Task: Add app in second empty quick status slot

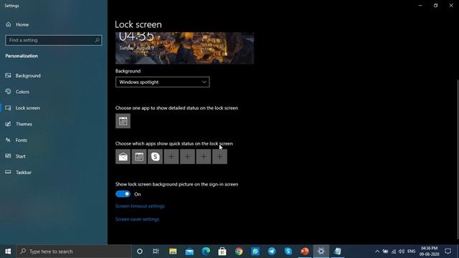Action: (187, 156)
